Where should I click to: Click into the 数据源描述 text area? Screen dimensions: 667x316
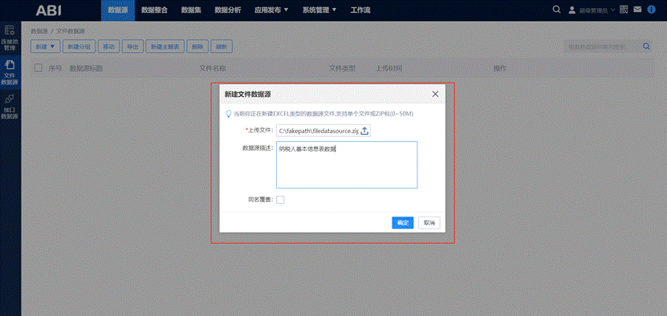pyautogui.click(x=347, y=164)
